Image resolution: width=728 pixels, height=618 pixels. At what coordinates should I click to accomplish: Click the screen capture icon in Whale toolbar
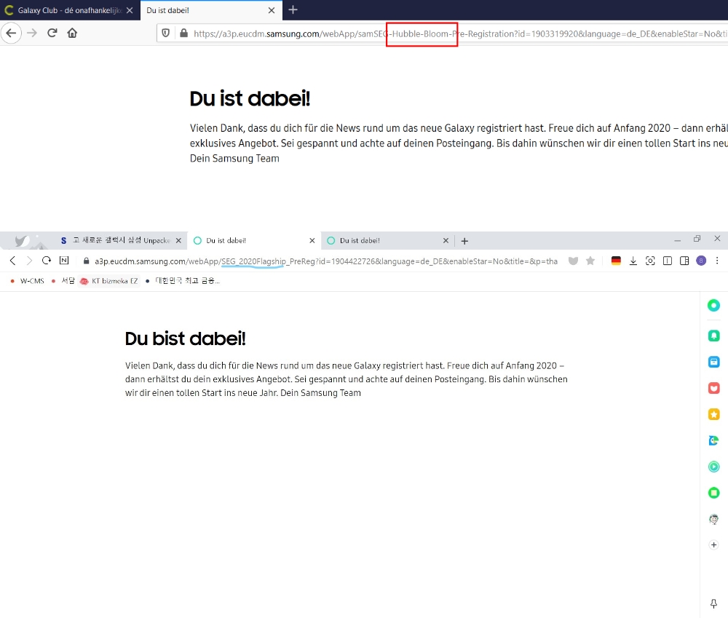coord(650,261)
